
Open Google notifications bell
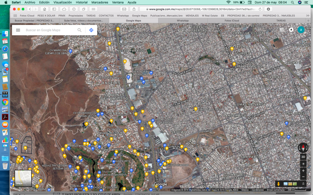(x=291, y=30)
